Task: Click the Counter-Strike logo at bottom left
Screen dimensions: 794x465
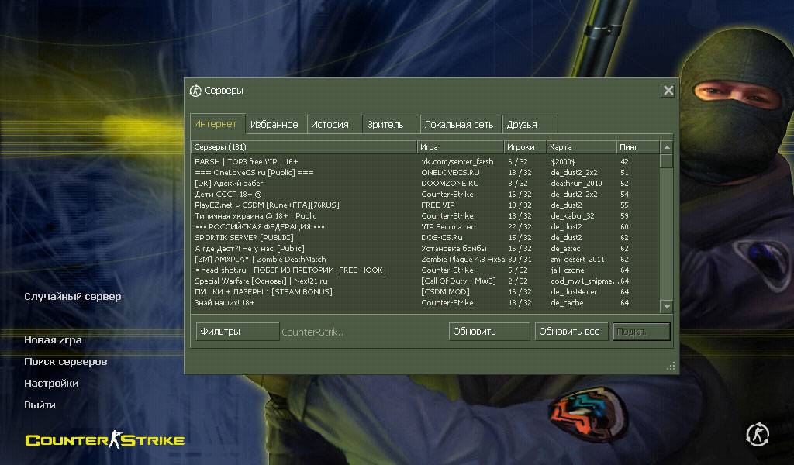Action: 105,439
